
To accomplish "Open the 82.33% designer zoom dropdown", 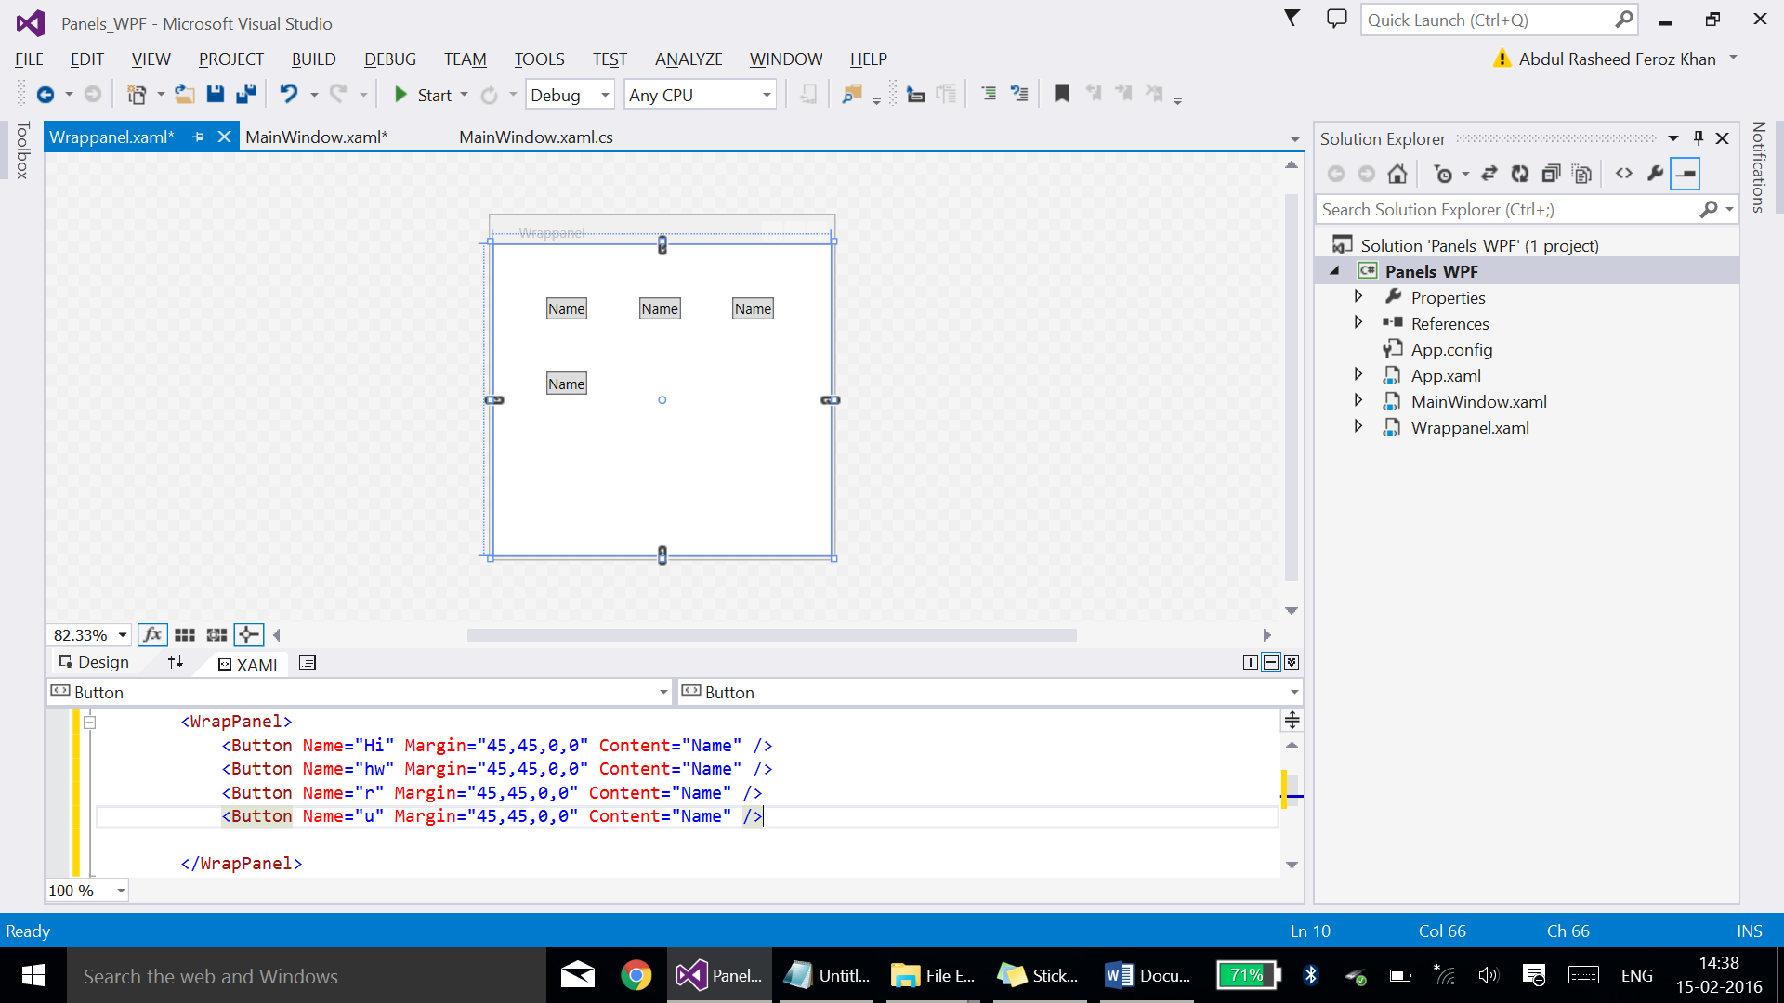I will pyautogui.click(x=122, y=635).
